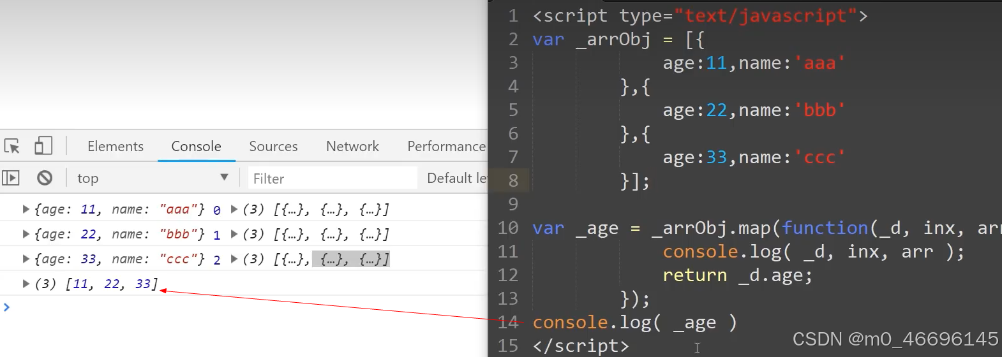Open the Performance tab

click(x=447, y=146)
